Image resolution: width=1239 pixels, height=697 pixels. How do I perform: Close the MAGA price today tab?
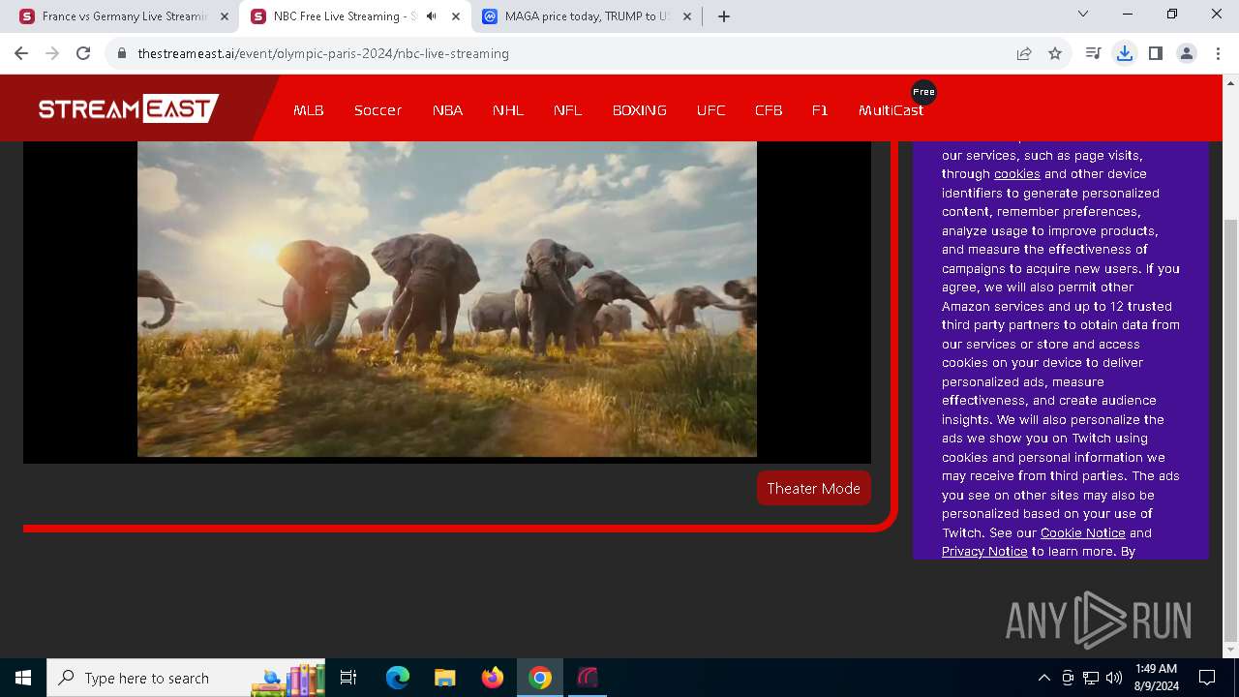click(x=687, y=16)
